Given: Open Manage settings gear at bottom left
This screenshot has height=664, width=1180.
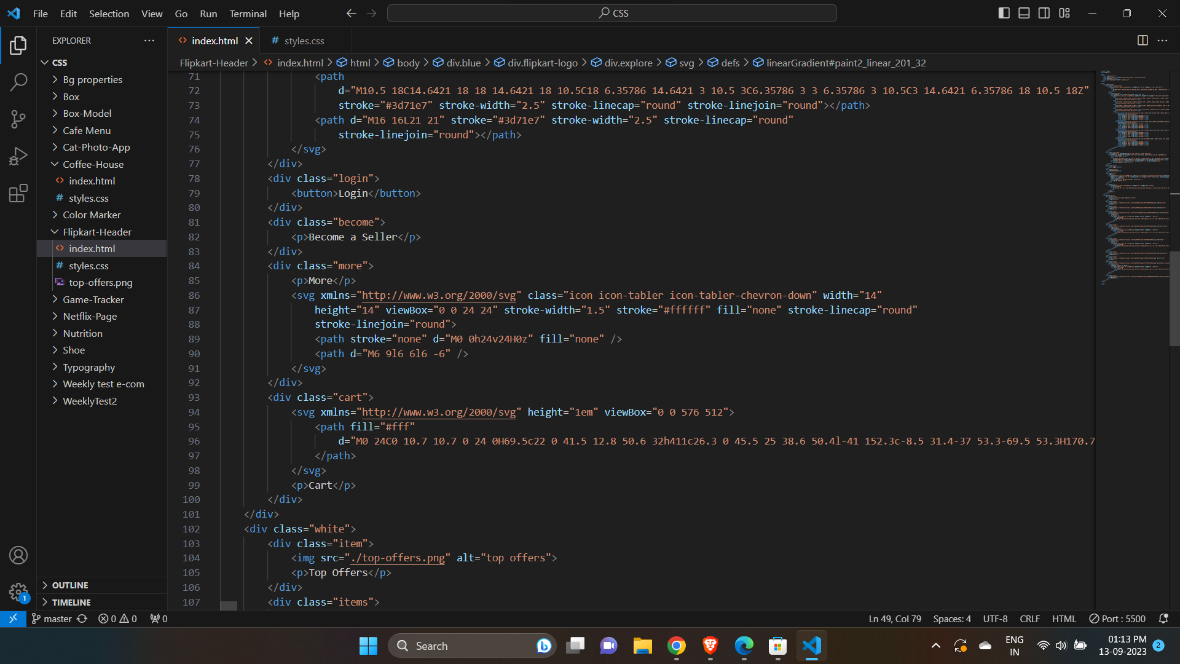Looking at the screenshot, I should pyautogui.click(x=18, y=592).
